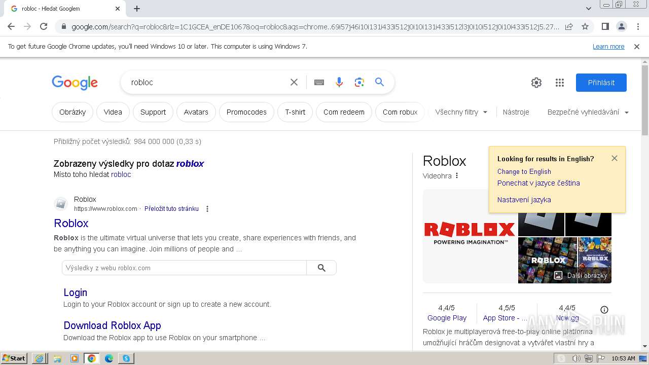Show rating info icon in the knowledge panel

[604, 310]
